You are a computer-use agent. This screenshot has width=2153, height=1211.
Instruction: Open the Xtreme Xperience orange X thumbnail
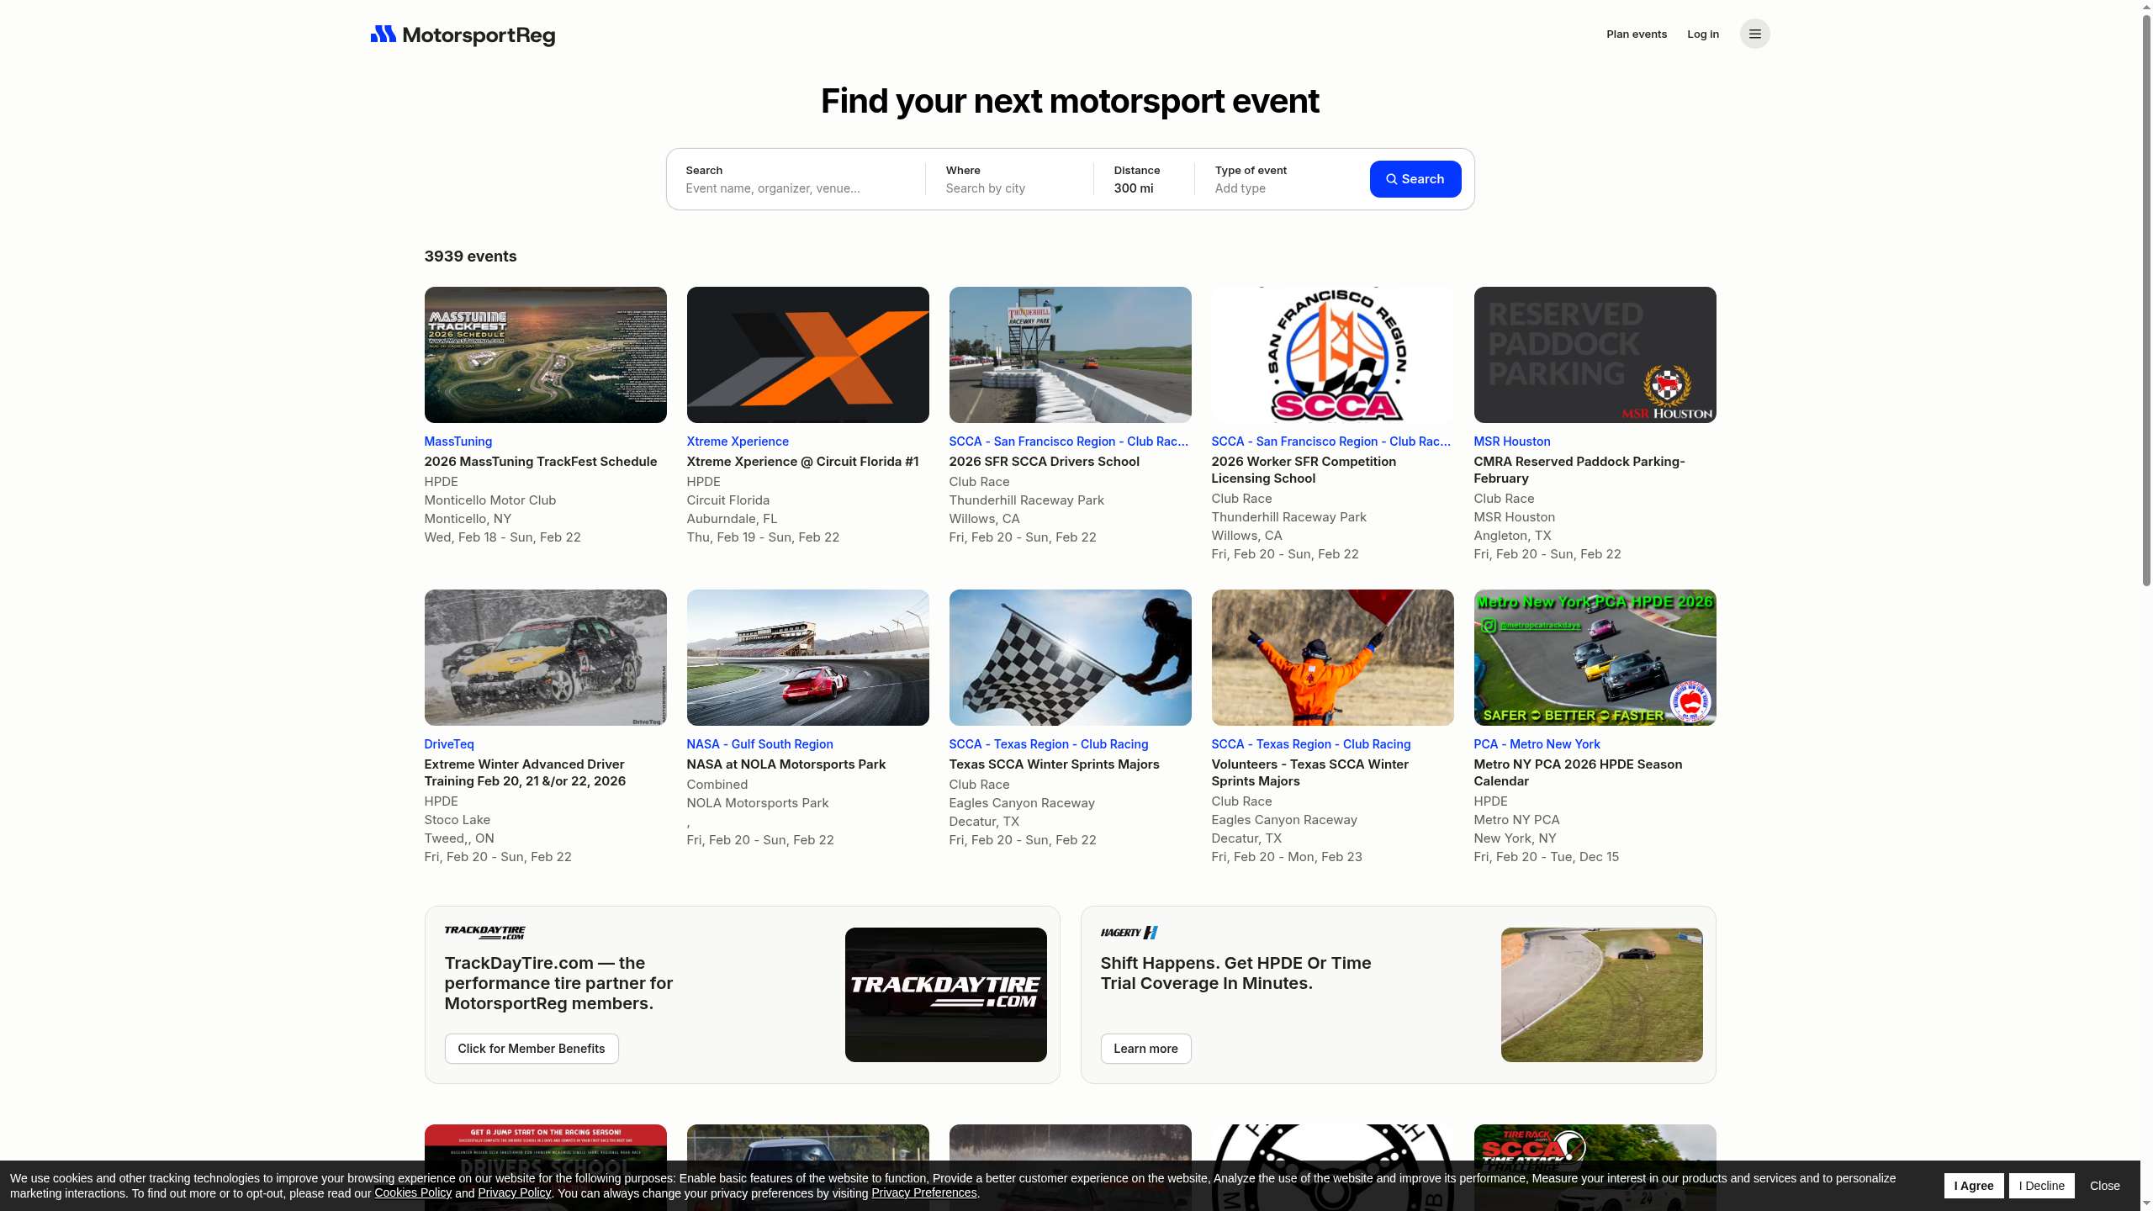pos(807,355)
